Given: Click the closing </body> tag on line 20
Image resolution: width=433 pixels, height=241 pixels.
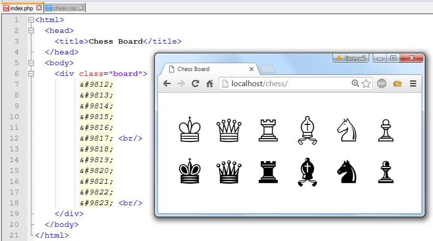Looking at the screenshot, I should 62,224.
